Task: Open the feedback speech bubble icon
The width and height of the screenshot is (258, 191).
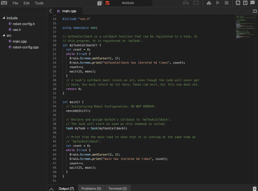Action: click(253, 3)
